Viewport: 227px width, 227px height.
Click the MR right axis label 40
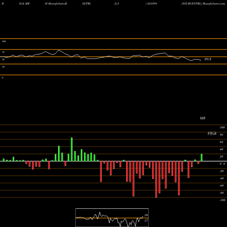tap(222, 149)
